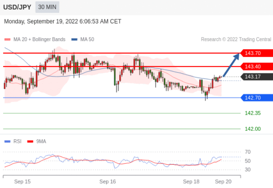Click the RSI 30 level label
The image size is (273, 188).
tap(248, 169)
